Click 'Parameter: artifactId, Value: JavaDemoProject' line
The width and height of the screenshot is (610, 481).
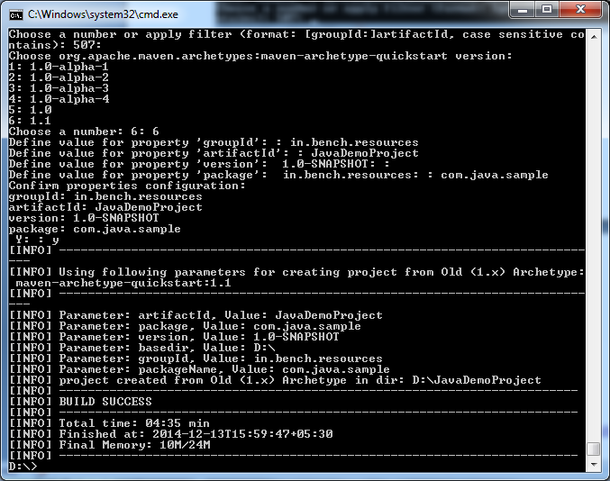pyautogui.click(x=196, y=315)
